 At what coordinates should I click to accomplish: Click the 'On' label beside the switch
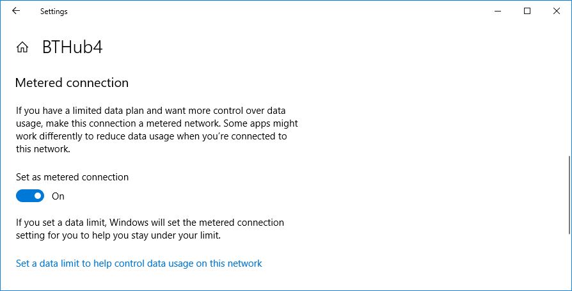(58, 196)
